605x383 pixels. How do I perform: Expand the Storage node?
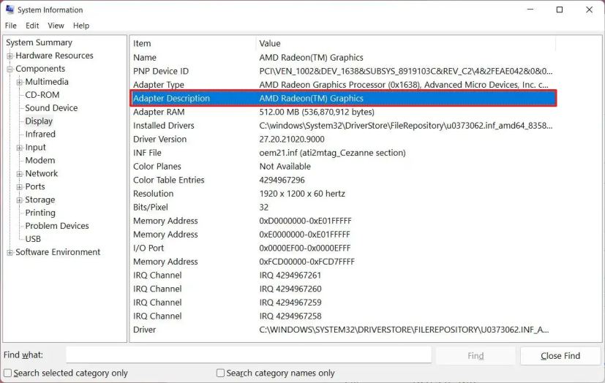19,200
